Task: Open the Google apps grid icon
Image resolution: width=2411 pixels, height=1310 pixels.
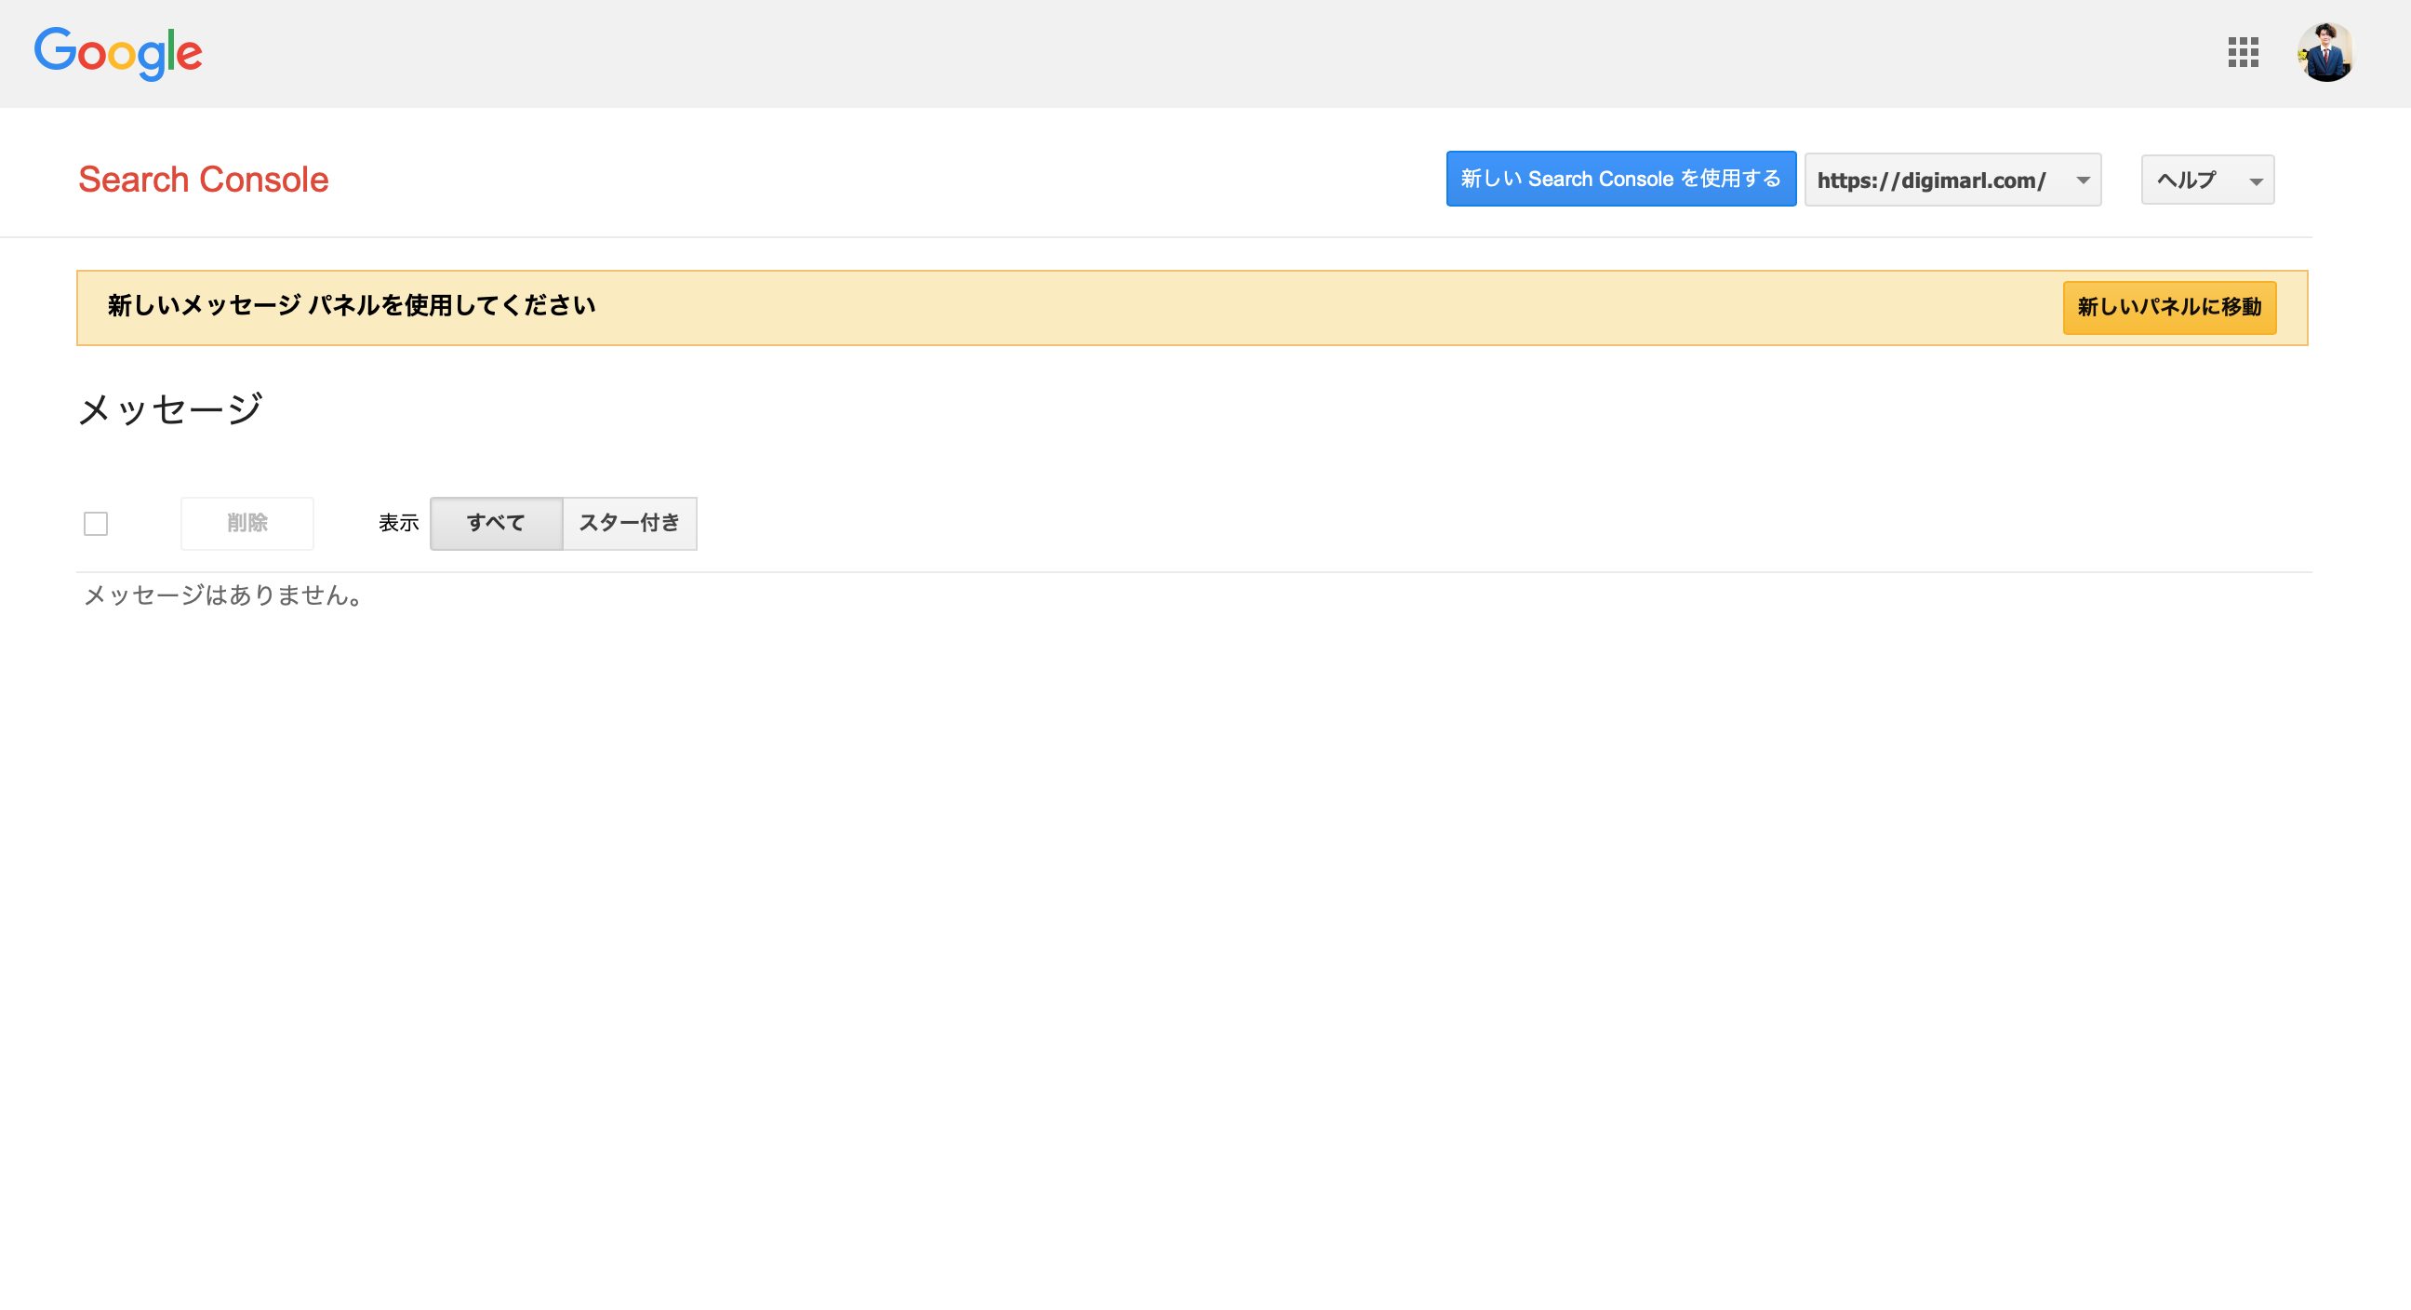Action: [x=2243, y=52]
